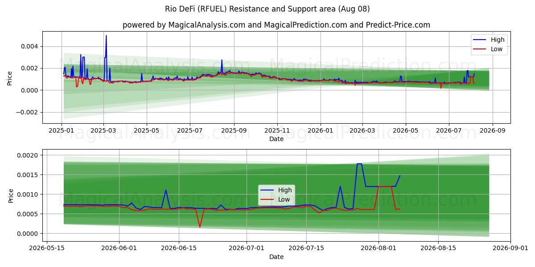This screenshot has width=535, height=267.
Task: Click the '2025-05' tick label
Action: (x=147, y=130)
